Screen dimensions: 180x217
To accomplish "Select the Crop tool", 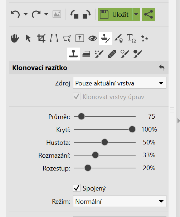I will [x=41, y=38].
